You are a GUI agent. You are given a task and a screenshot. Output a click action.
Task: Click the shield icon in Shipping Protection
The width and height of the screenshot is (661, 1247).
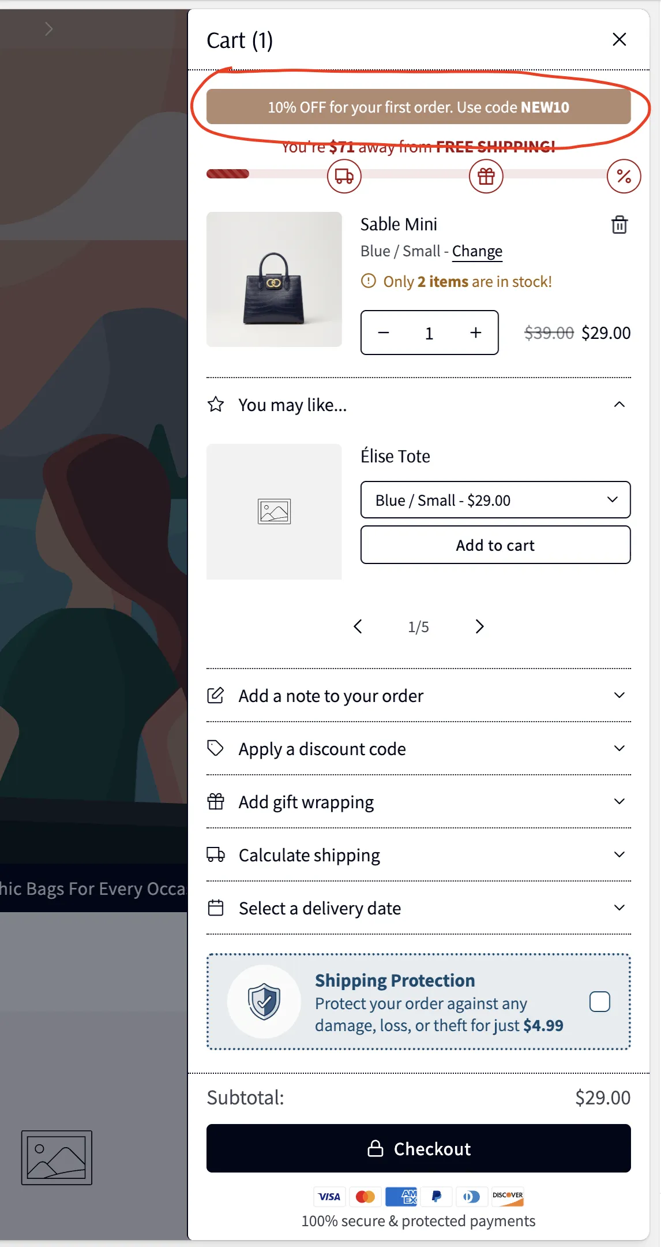tap(264, 1002)
